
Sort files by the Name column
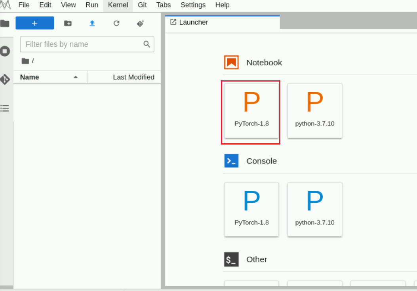[x=30, y=77]
